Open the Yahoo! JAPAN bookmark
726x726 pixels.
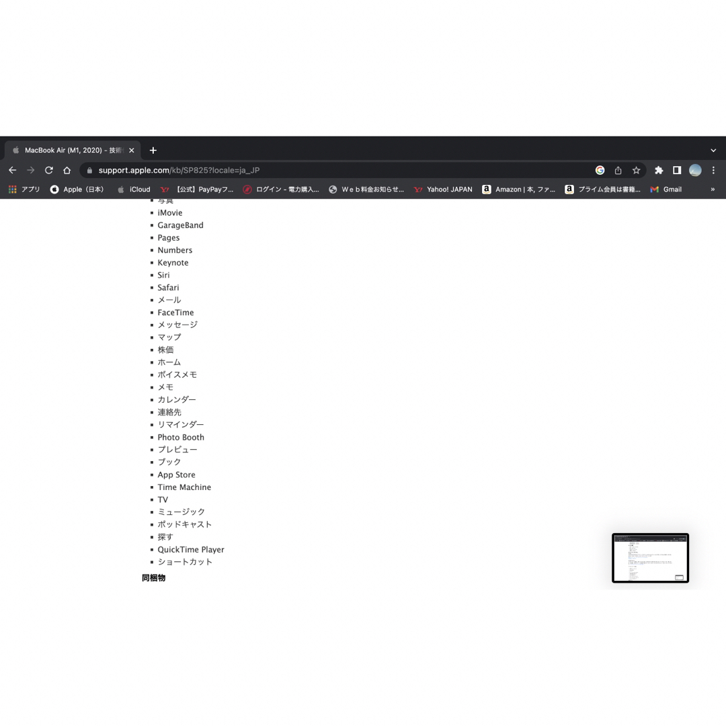(x=443, y=190)
